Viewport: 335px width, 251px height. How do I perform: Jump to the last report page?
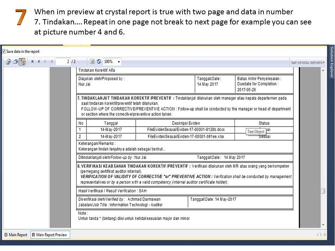[52, 62]
